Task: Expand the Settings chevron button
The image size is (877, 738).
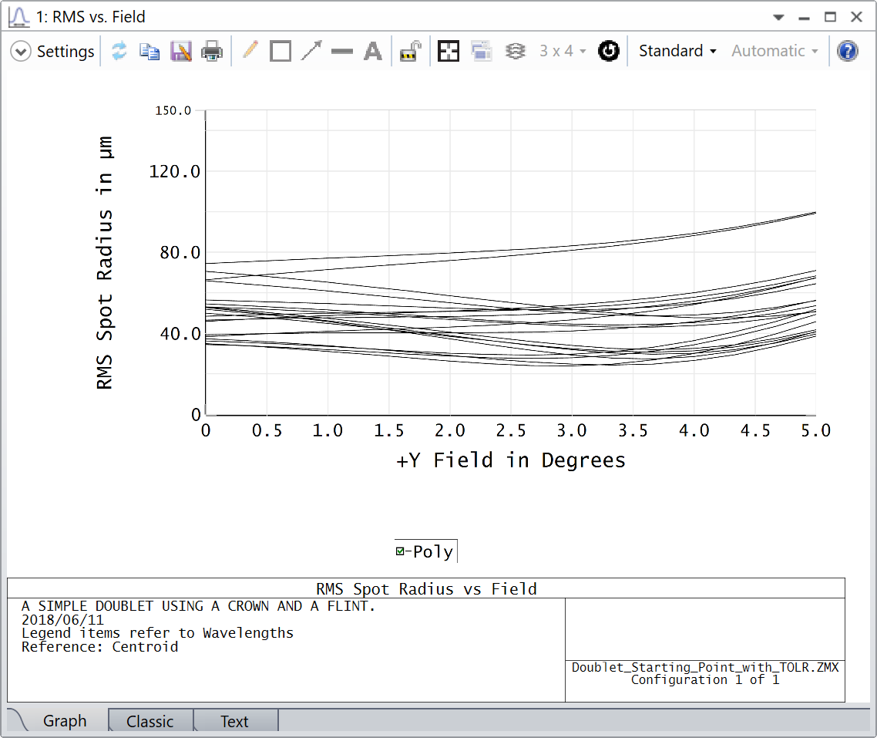Action: click(x=21, y=52)
